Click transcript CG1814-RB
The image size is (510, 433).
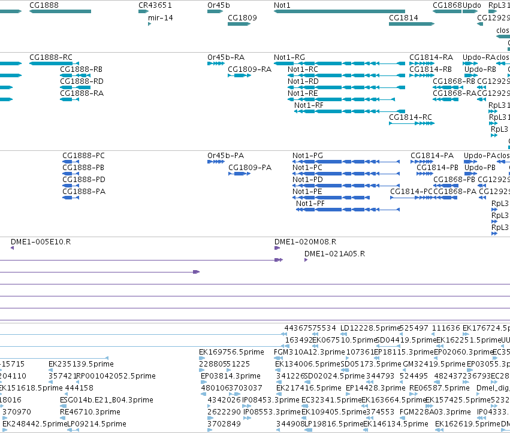[x=421, y=75]
